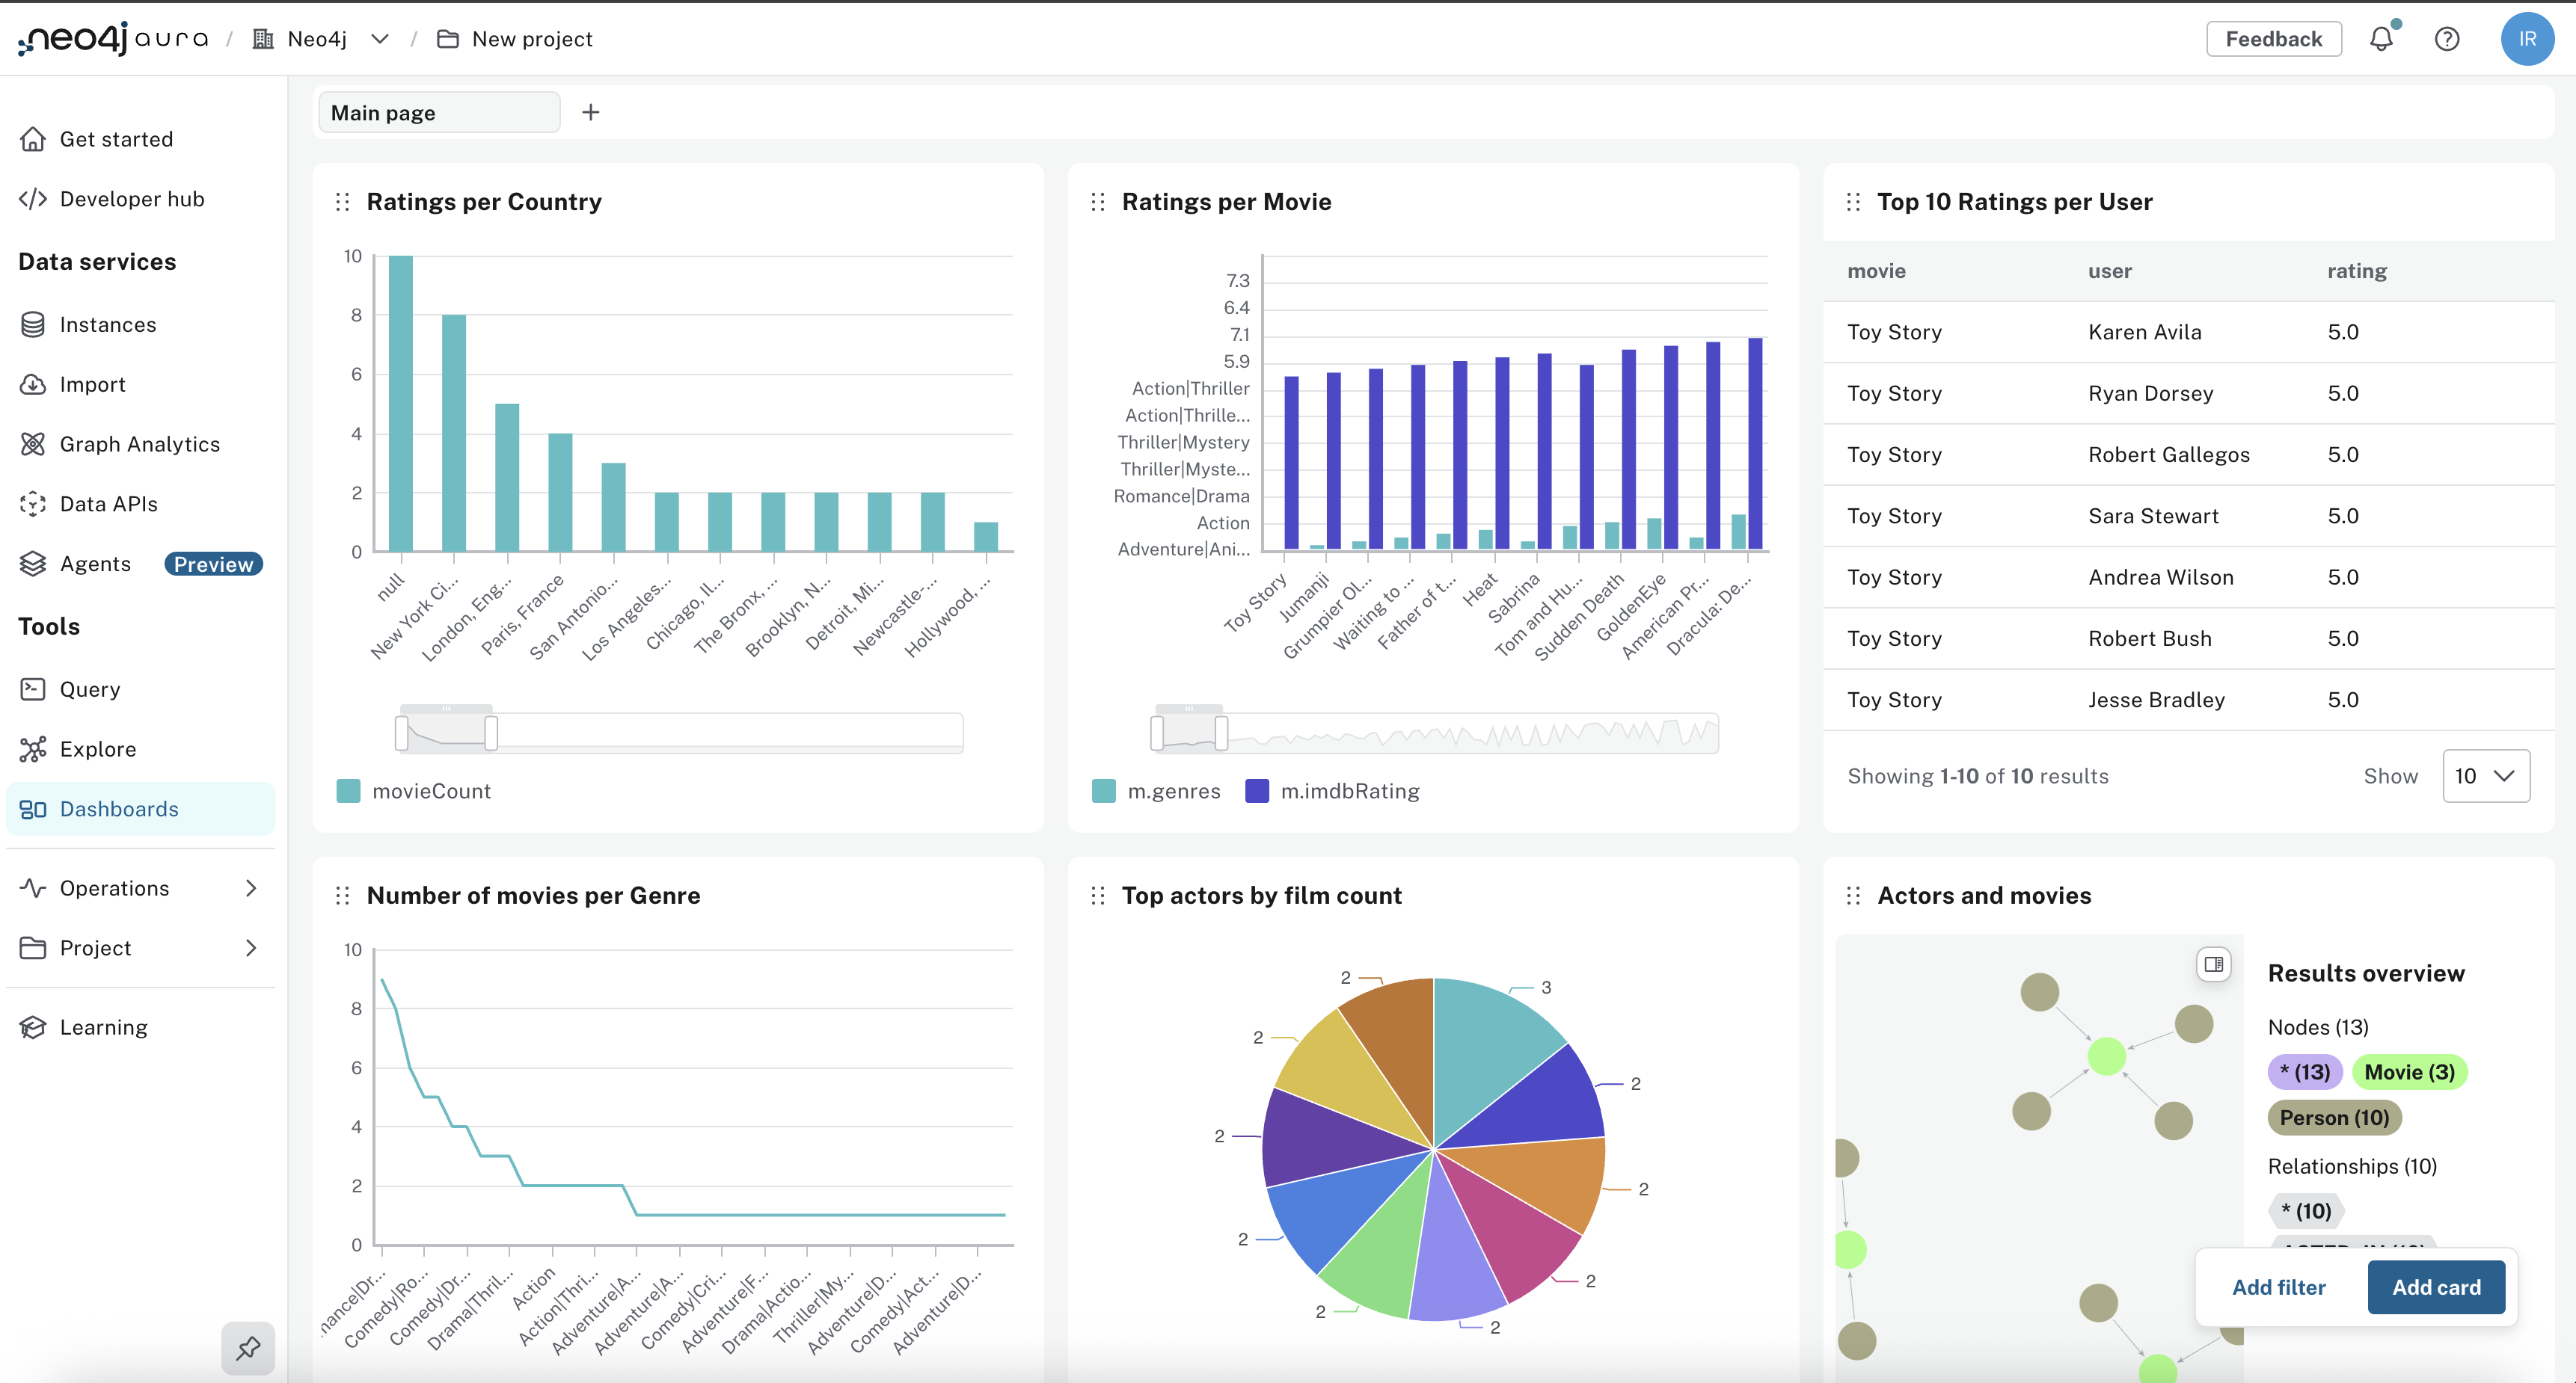The image size is (2576, 1383).
Task: Switch to the Main page tab
Action: coord(438,112)
